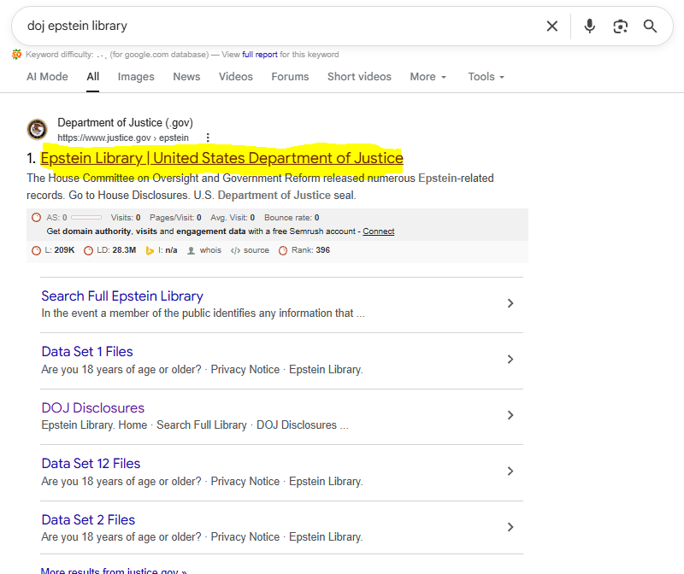Expand the Data Set 1 Files chevron
This screenshot has width=684, height=574.
point(510,360)
